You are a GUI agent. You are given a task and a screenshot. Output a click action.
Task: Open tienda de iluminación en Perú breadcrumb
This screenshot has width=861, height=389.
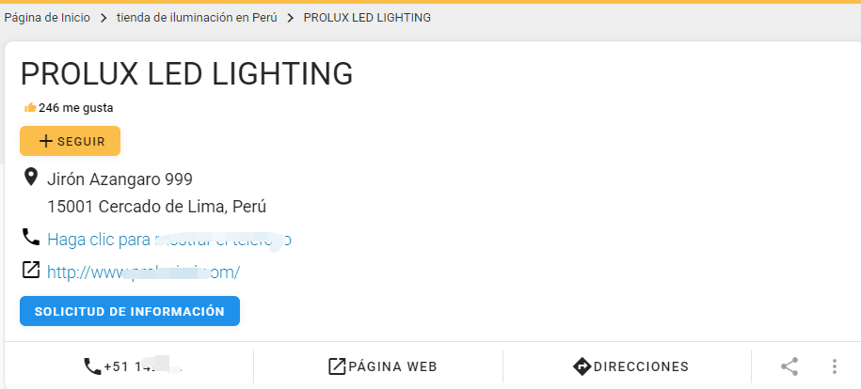click(x=197, y=18)
